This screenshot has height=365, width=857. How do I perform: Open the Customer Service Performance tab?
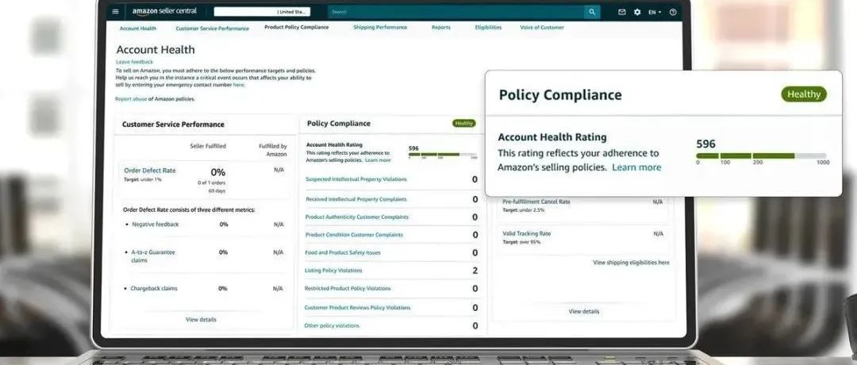pyautogui.click(x=212, y=29)
